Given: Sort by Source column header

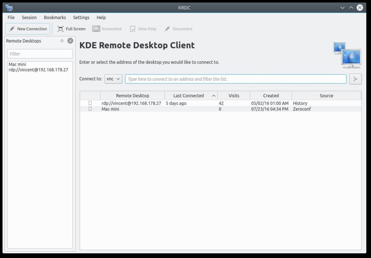Looking at the screenshot, I should tap(326, 96).
